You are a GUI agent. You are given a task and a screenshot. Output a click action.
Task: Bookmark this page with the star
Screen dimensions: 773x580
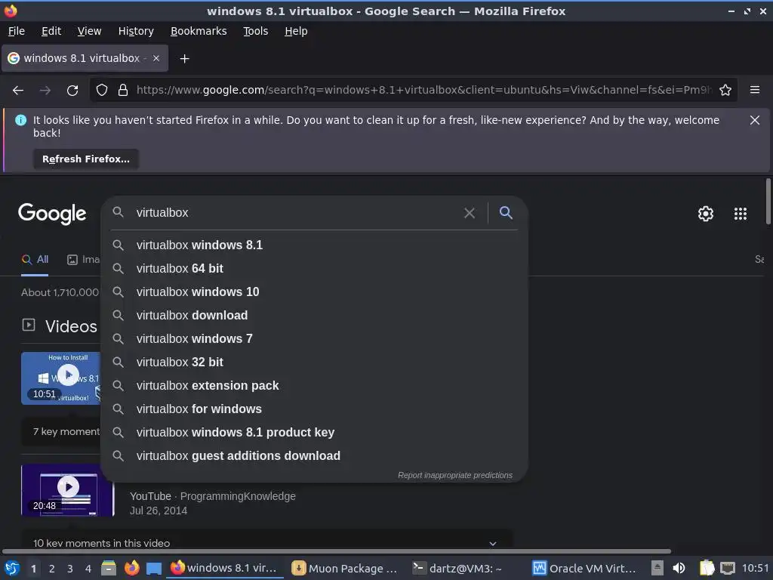click(x=725, y=91)
